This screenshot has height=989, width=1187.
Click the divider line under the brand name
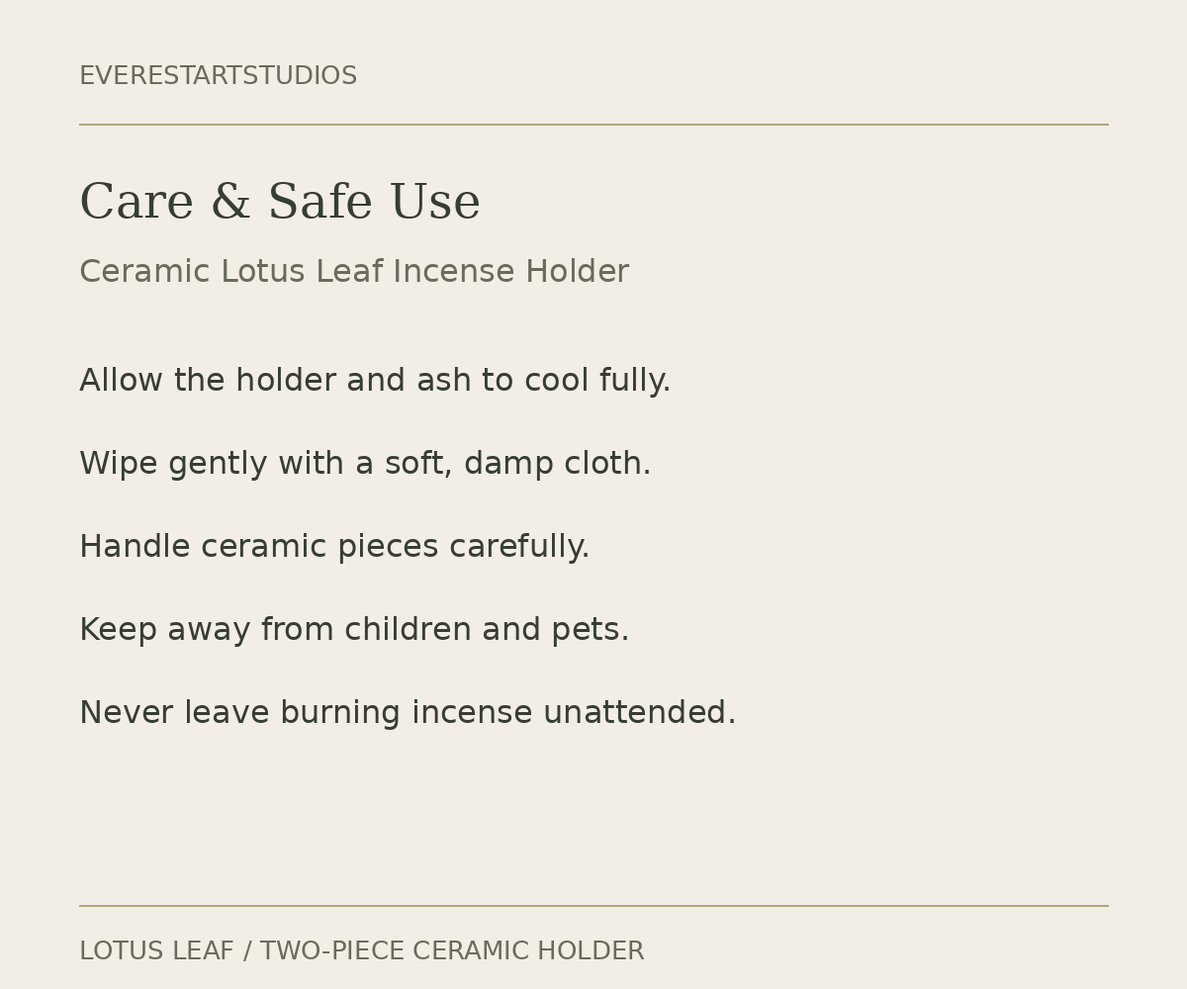coord(593,125)
